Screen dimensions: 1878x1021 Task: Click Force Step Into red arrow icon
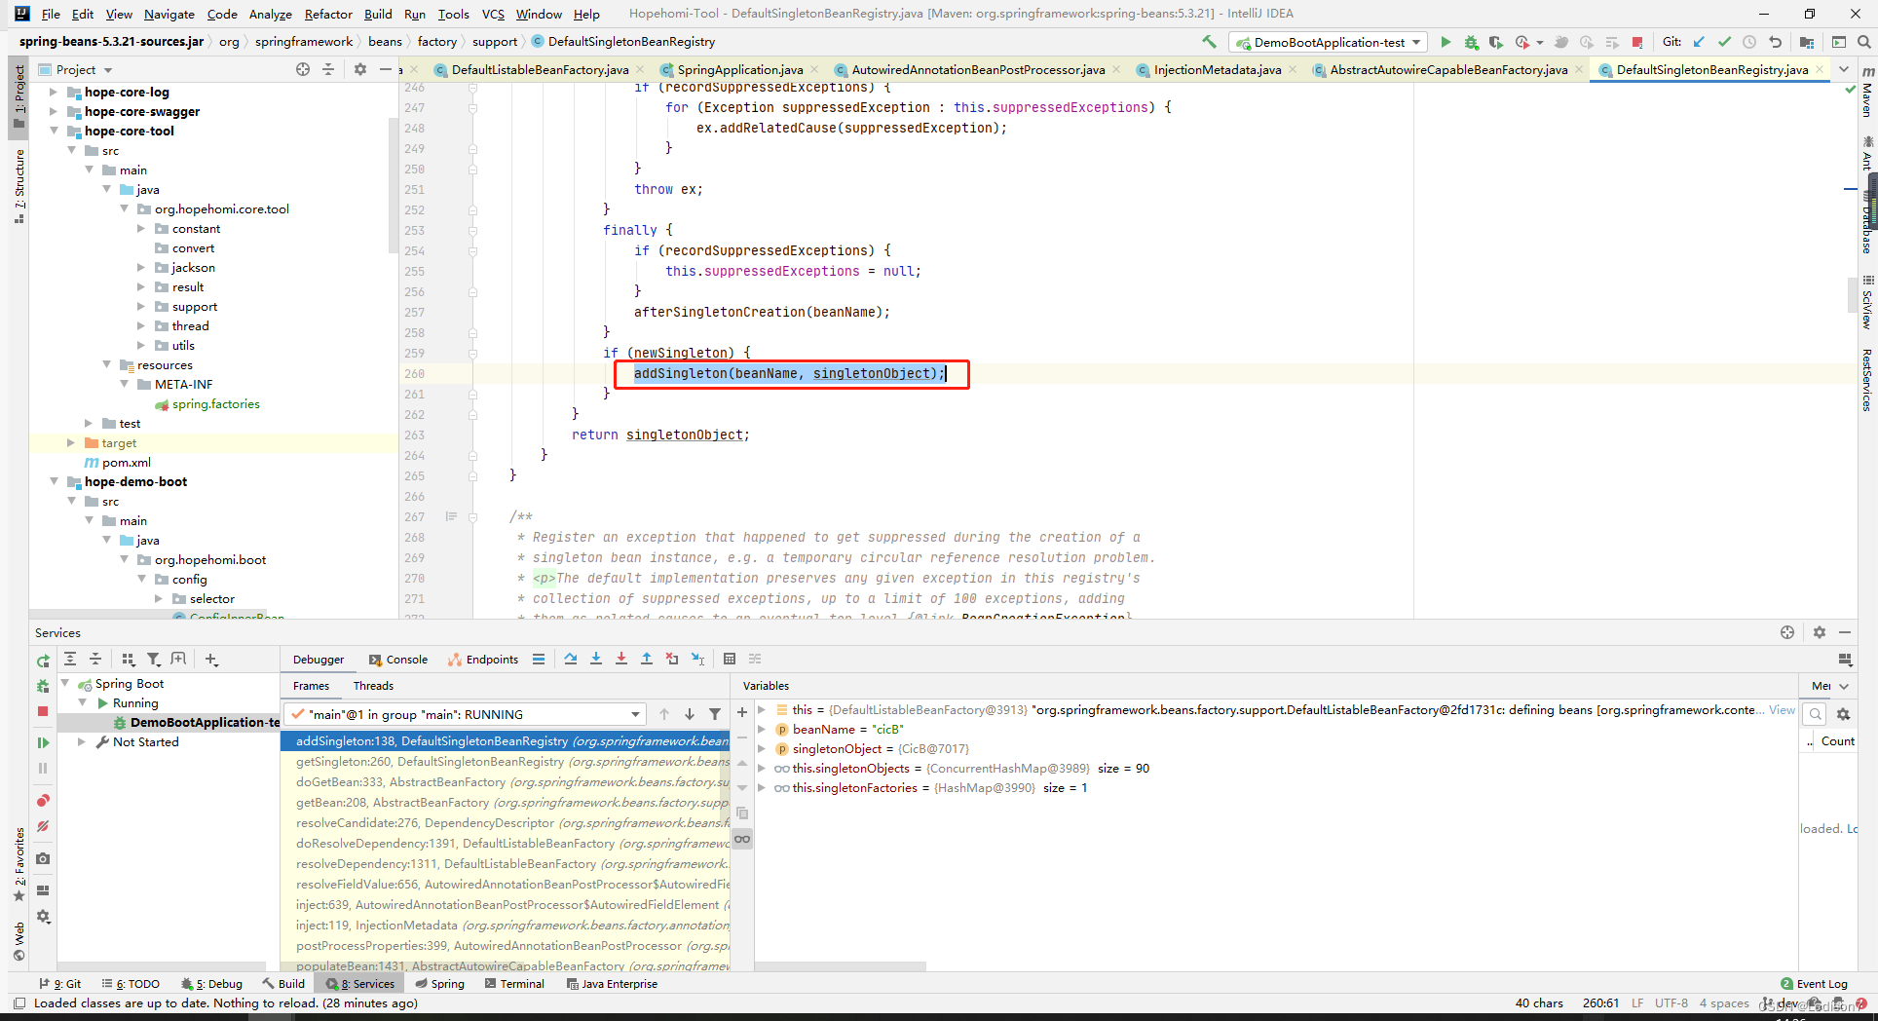(621, 660)
